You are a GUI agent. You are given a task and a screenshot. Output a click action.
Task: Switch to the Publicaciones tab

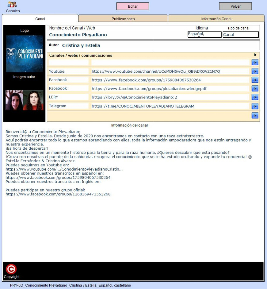pos(123,19)
